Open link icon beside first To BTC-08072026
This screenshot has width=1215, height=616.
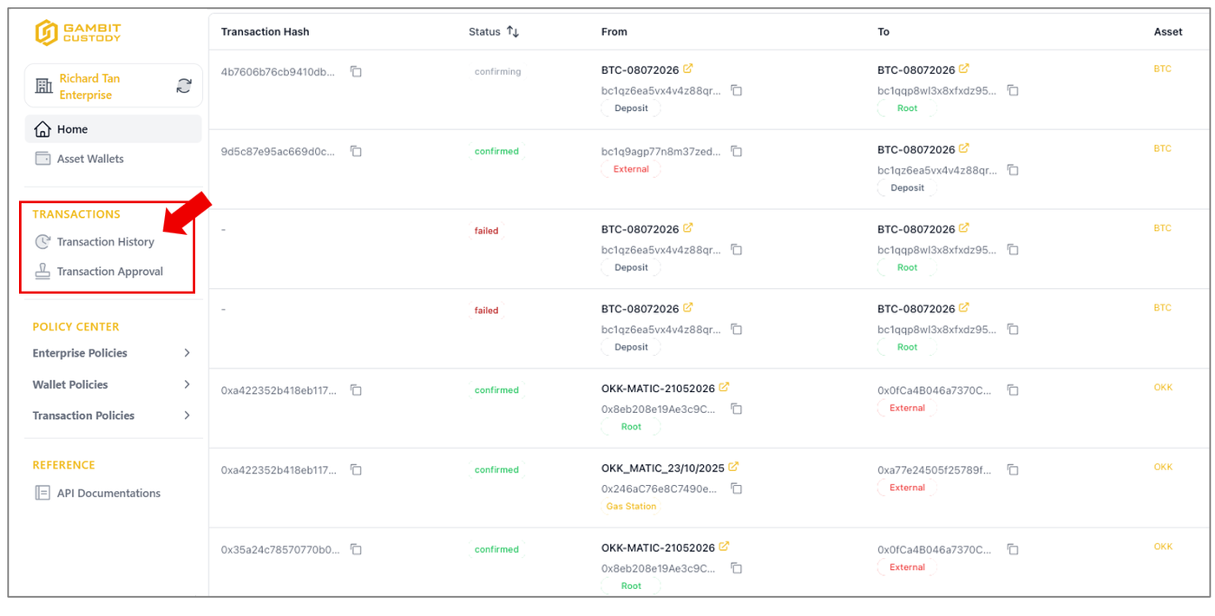[x=964, y=69]
